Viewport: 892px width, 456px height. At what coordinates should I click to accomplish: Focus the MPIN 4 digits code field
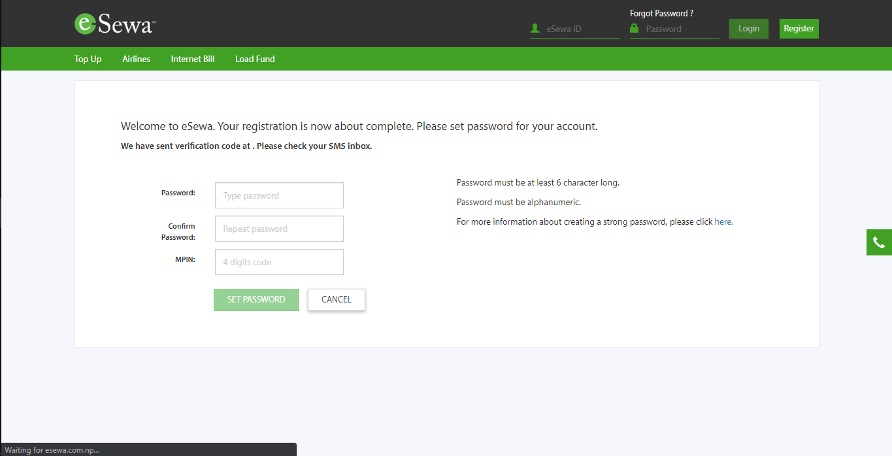pyautogui.click(x=279, y=262)
